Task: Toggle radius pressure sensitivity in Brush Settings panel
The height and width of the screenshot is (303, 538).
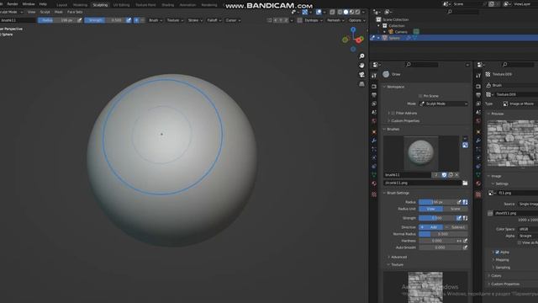Action: point(459,202)
